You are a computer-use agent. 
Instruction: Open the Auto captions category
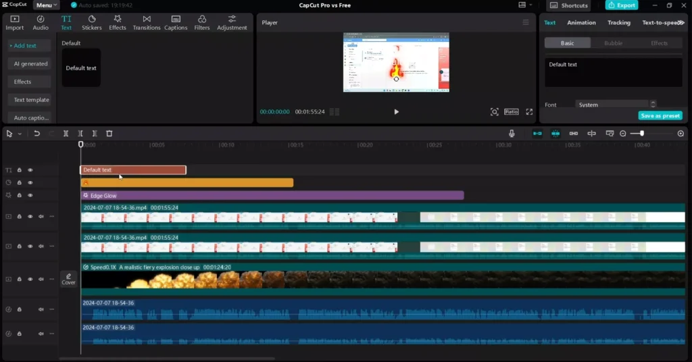pos(30,118)
